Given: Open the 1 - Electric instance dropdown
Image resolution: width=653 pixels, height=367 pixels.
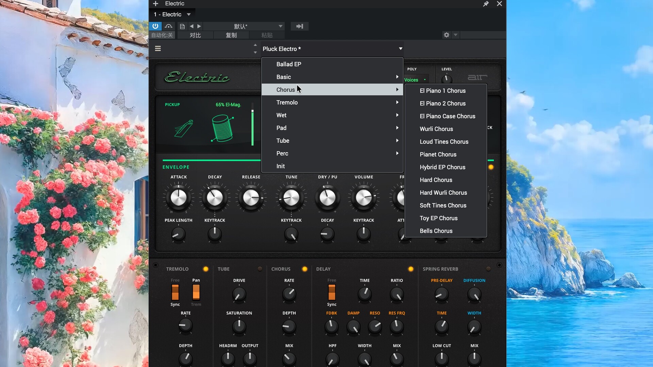Looking at the screenshot, I should [172, 14].
